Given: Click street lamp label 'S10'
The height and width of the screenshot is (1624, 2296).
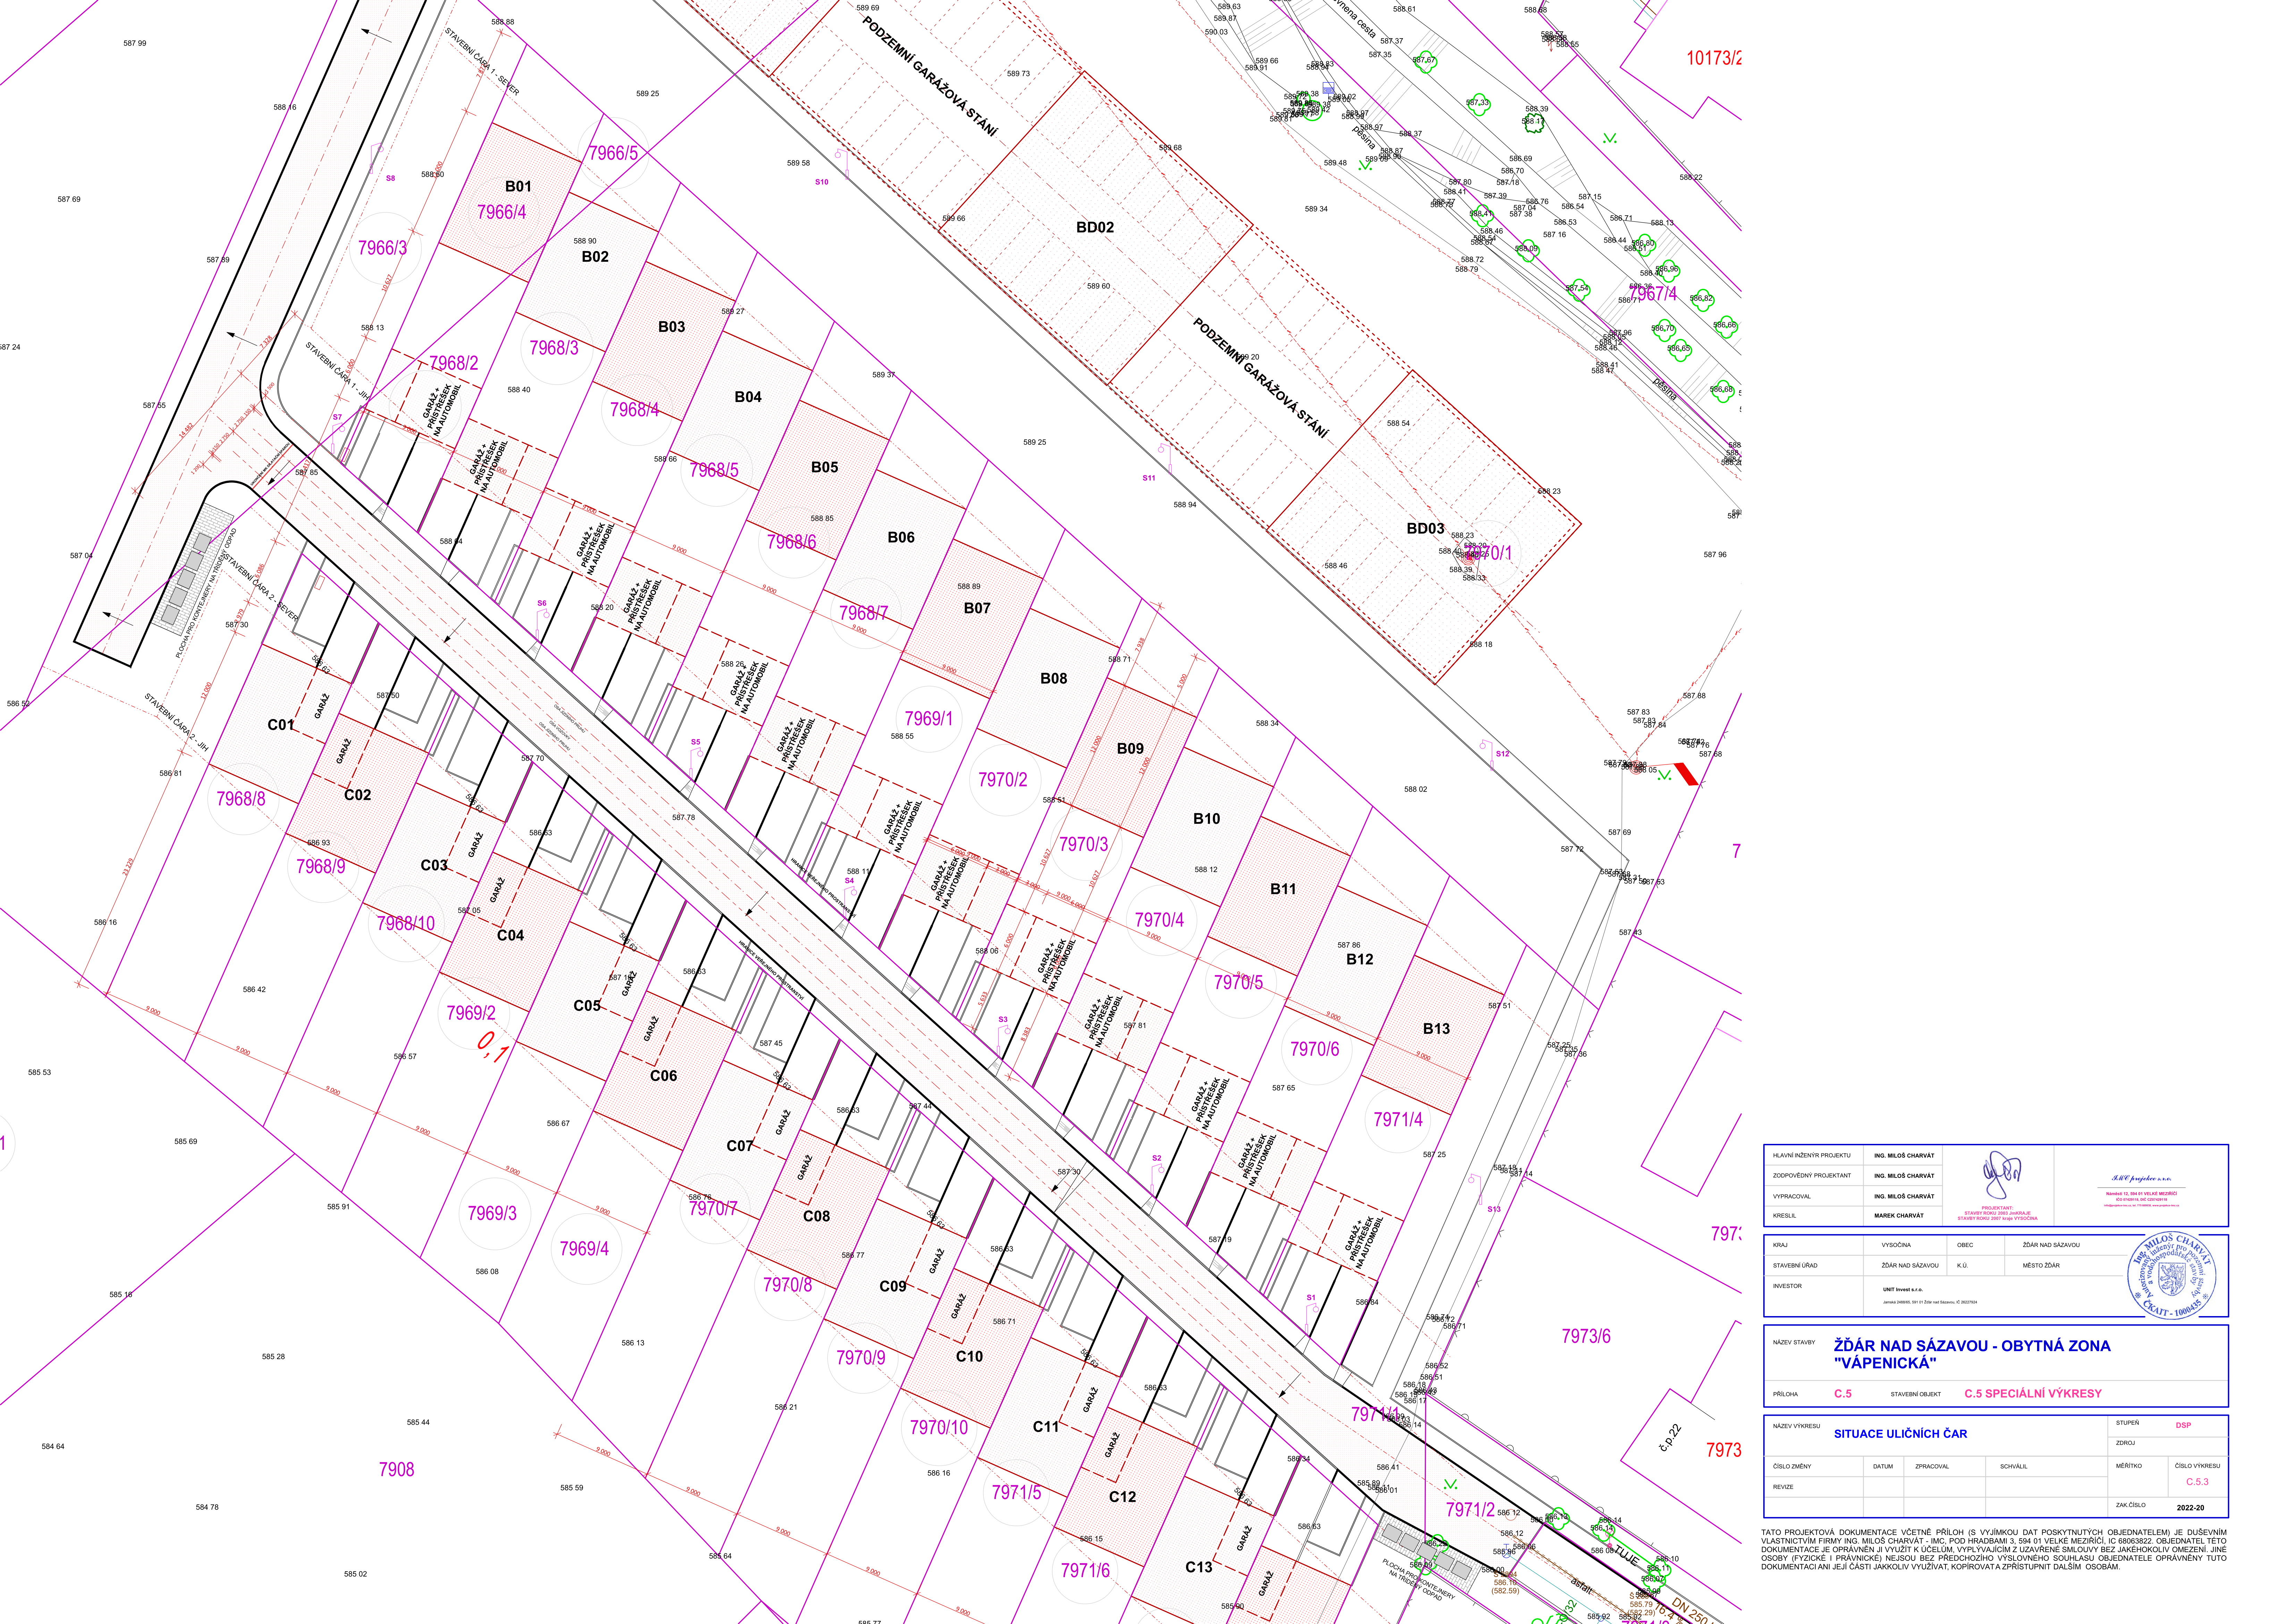Looking at the screenshot, I should pyautogui.click(x=822, y=182).
